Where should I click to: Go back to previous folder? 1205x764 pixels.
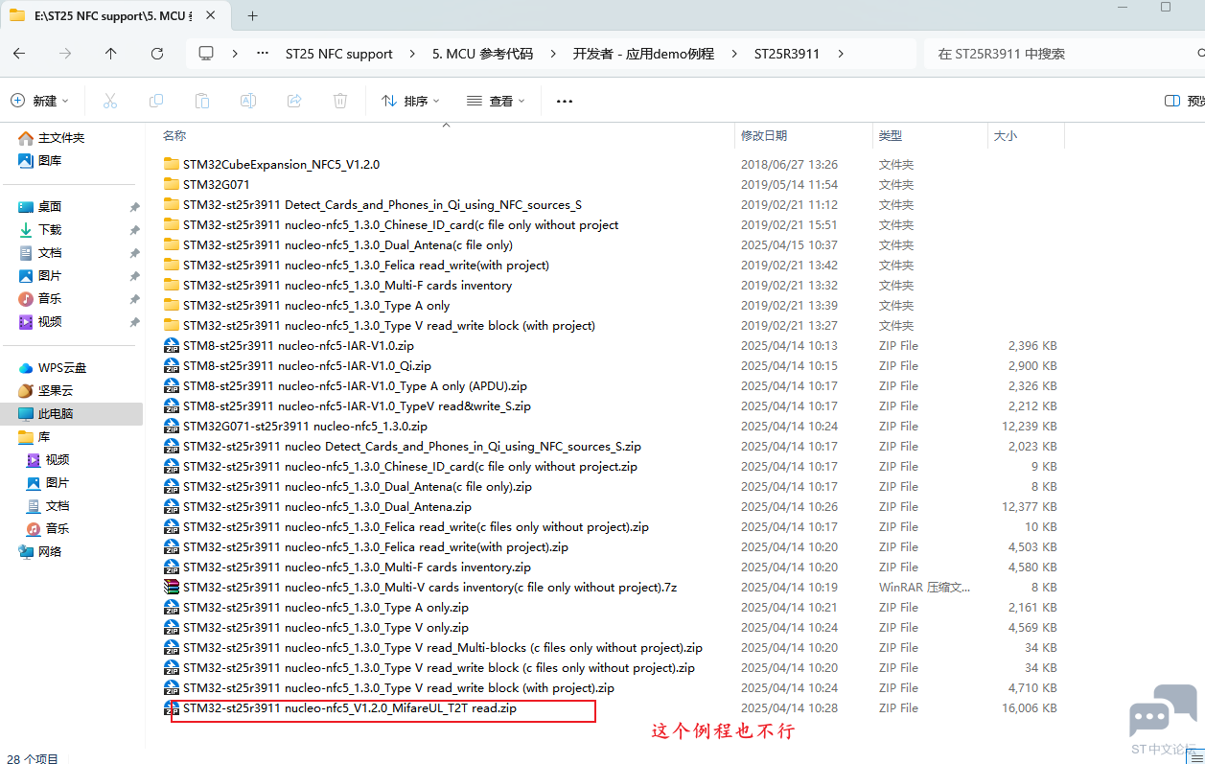coord(19,54)
